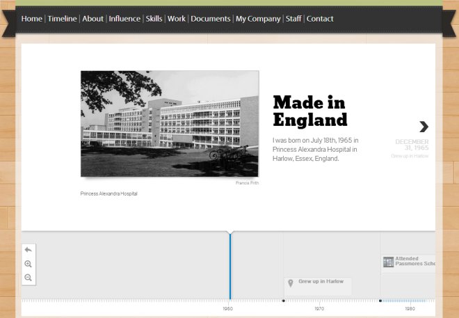
Task: Go to the About page
Action: 92,19
